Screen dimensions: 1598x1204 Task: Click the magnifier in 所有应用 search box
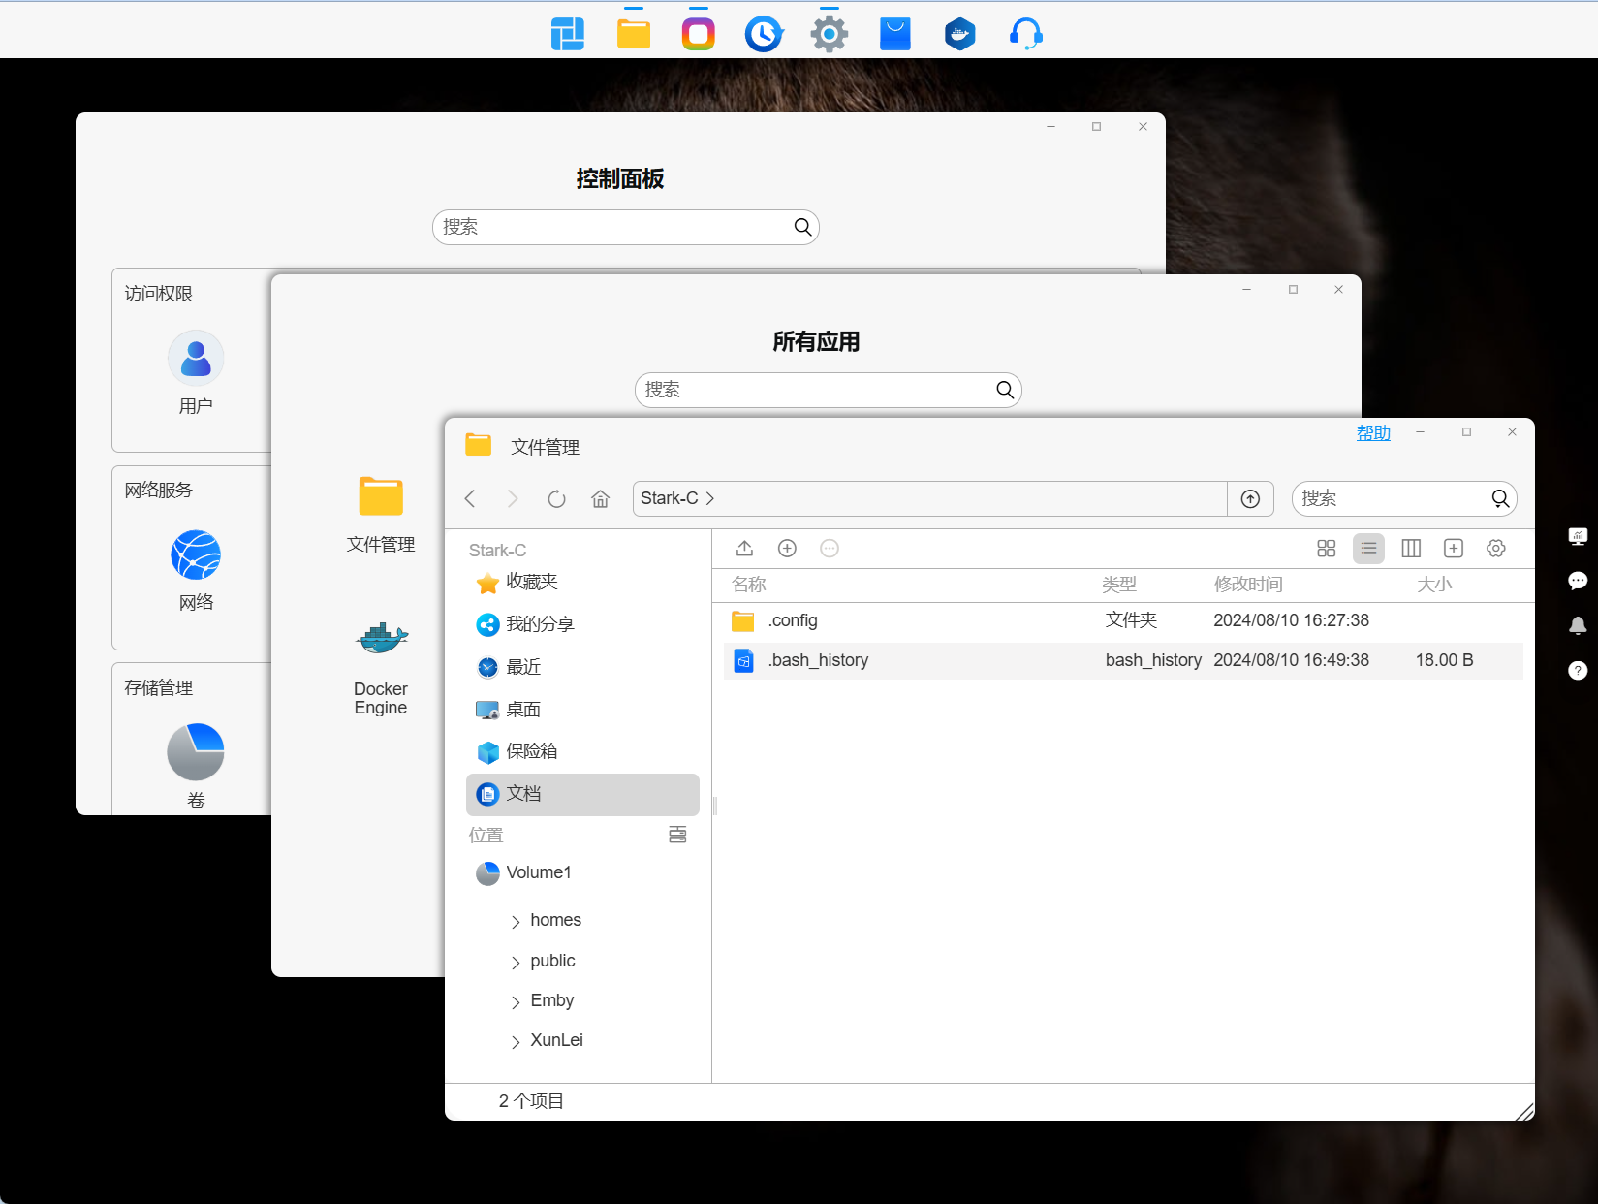click(1005, 390)
